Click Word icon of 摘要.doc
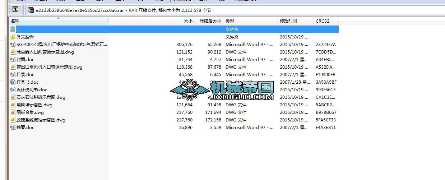The height and width of the screenshot is (180, 445). click(13, 127)
